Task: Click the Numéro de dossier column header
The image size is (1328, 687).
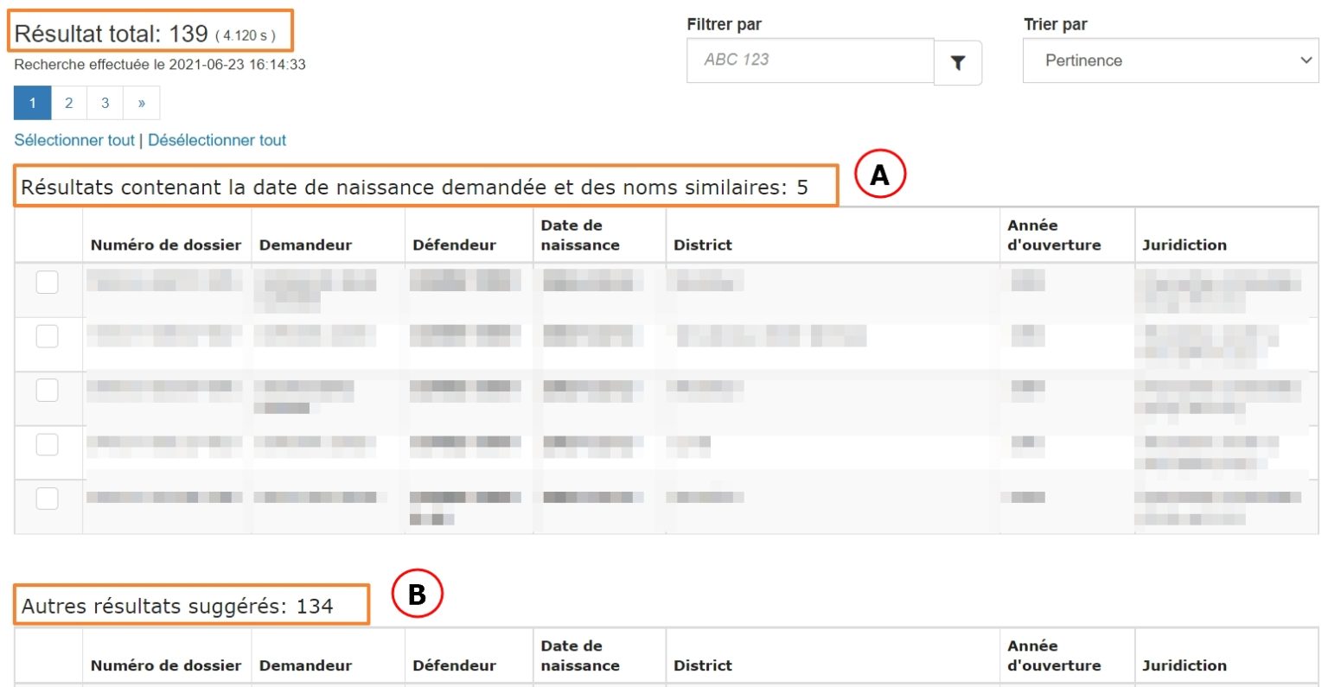Action: [x=164, y=245]
